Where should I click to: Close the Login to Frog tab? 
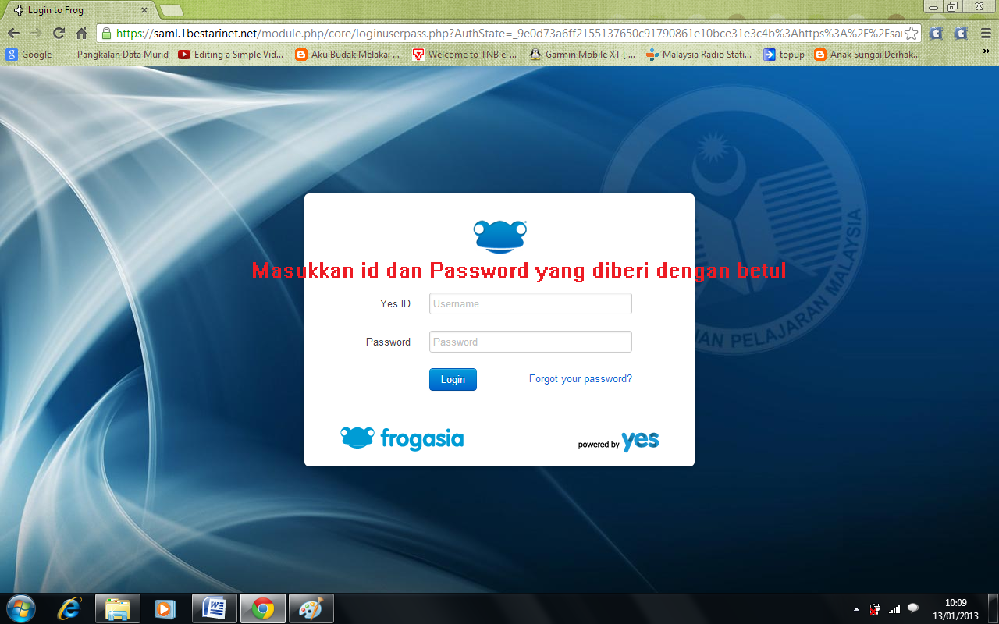coord(144,10)
